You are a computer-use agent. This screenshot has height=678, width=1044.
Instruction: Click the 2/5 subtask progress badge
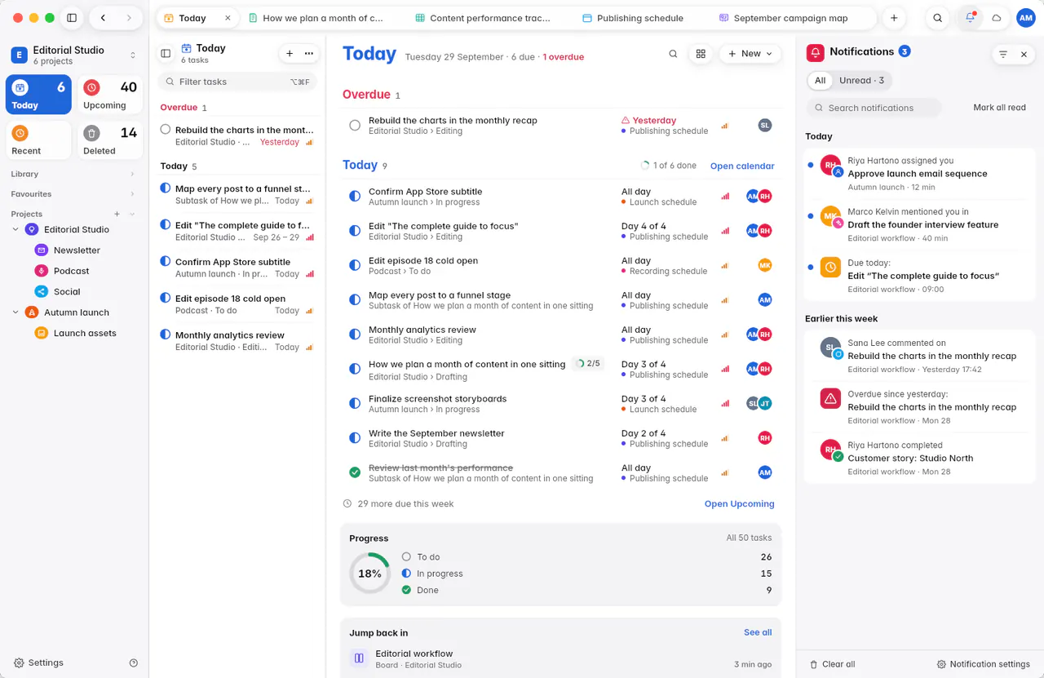588,364
